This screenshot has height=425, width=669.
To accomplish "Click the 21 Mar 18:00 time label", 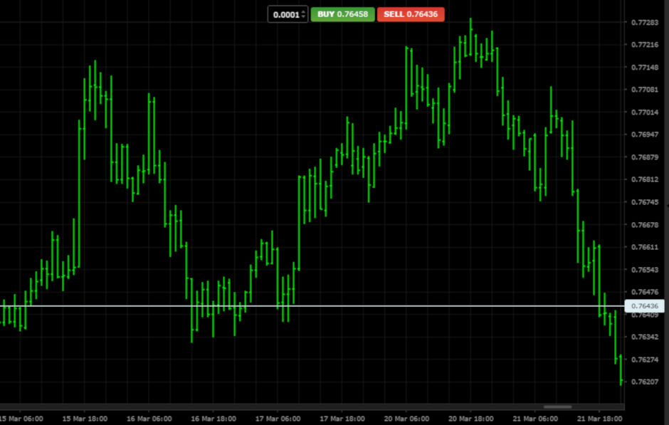I will tap(599, 419).
